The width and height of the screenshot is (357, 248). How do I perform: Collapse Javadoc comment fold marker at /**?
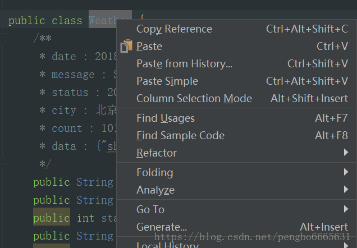pos(3,38)
